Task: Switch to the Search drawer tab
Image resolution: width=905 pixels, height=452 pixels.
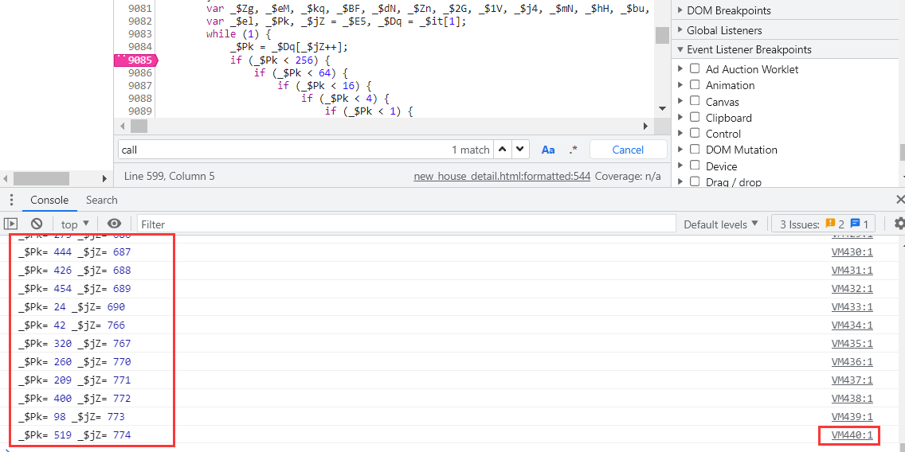Action: pyautogui.click(x=101, y=201)
